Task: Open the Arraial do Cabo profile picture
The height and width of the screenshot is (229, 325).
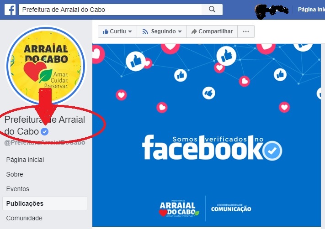Action: point(46,65)
